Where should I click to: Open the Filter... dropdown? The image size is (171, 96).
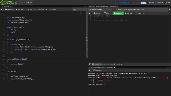pos(108,13)
